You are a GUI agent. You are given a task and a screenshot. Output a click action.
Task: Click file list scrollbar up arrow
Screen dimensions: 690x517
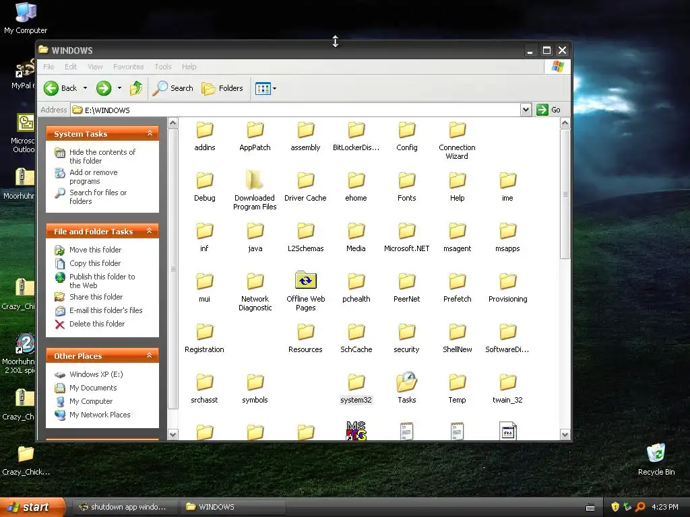coord(565,123)
